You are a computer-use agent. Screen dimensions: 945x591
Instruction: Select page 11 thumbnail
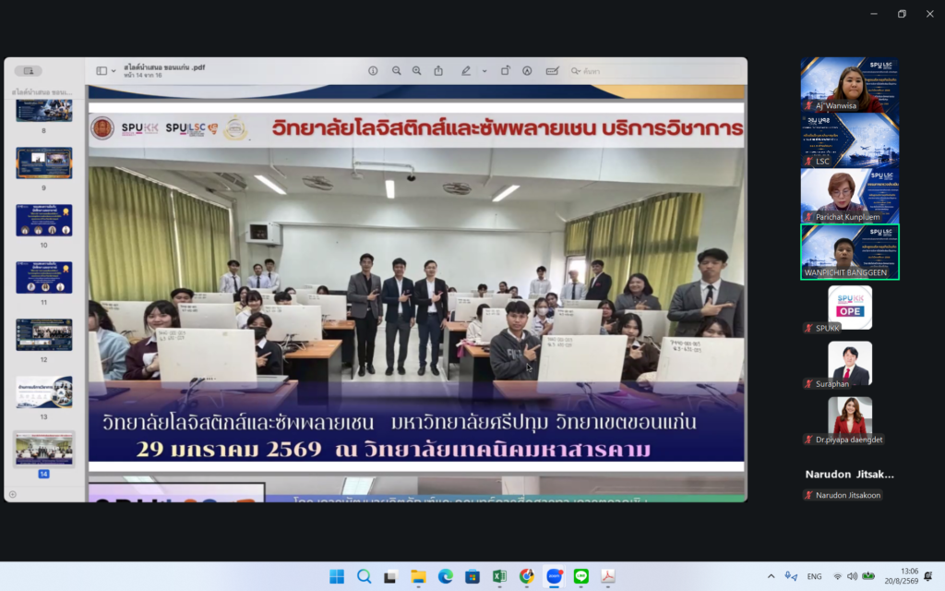click(x=44, y=277)
